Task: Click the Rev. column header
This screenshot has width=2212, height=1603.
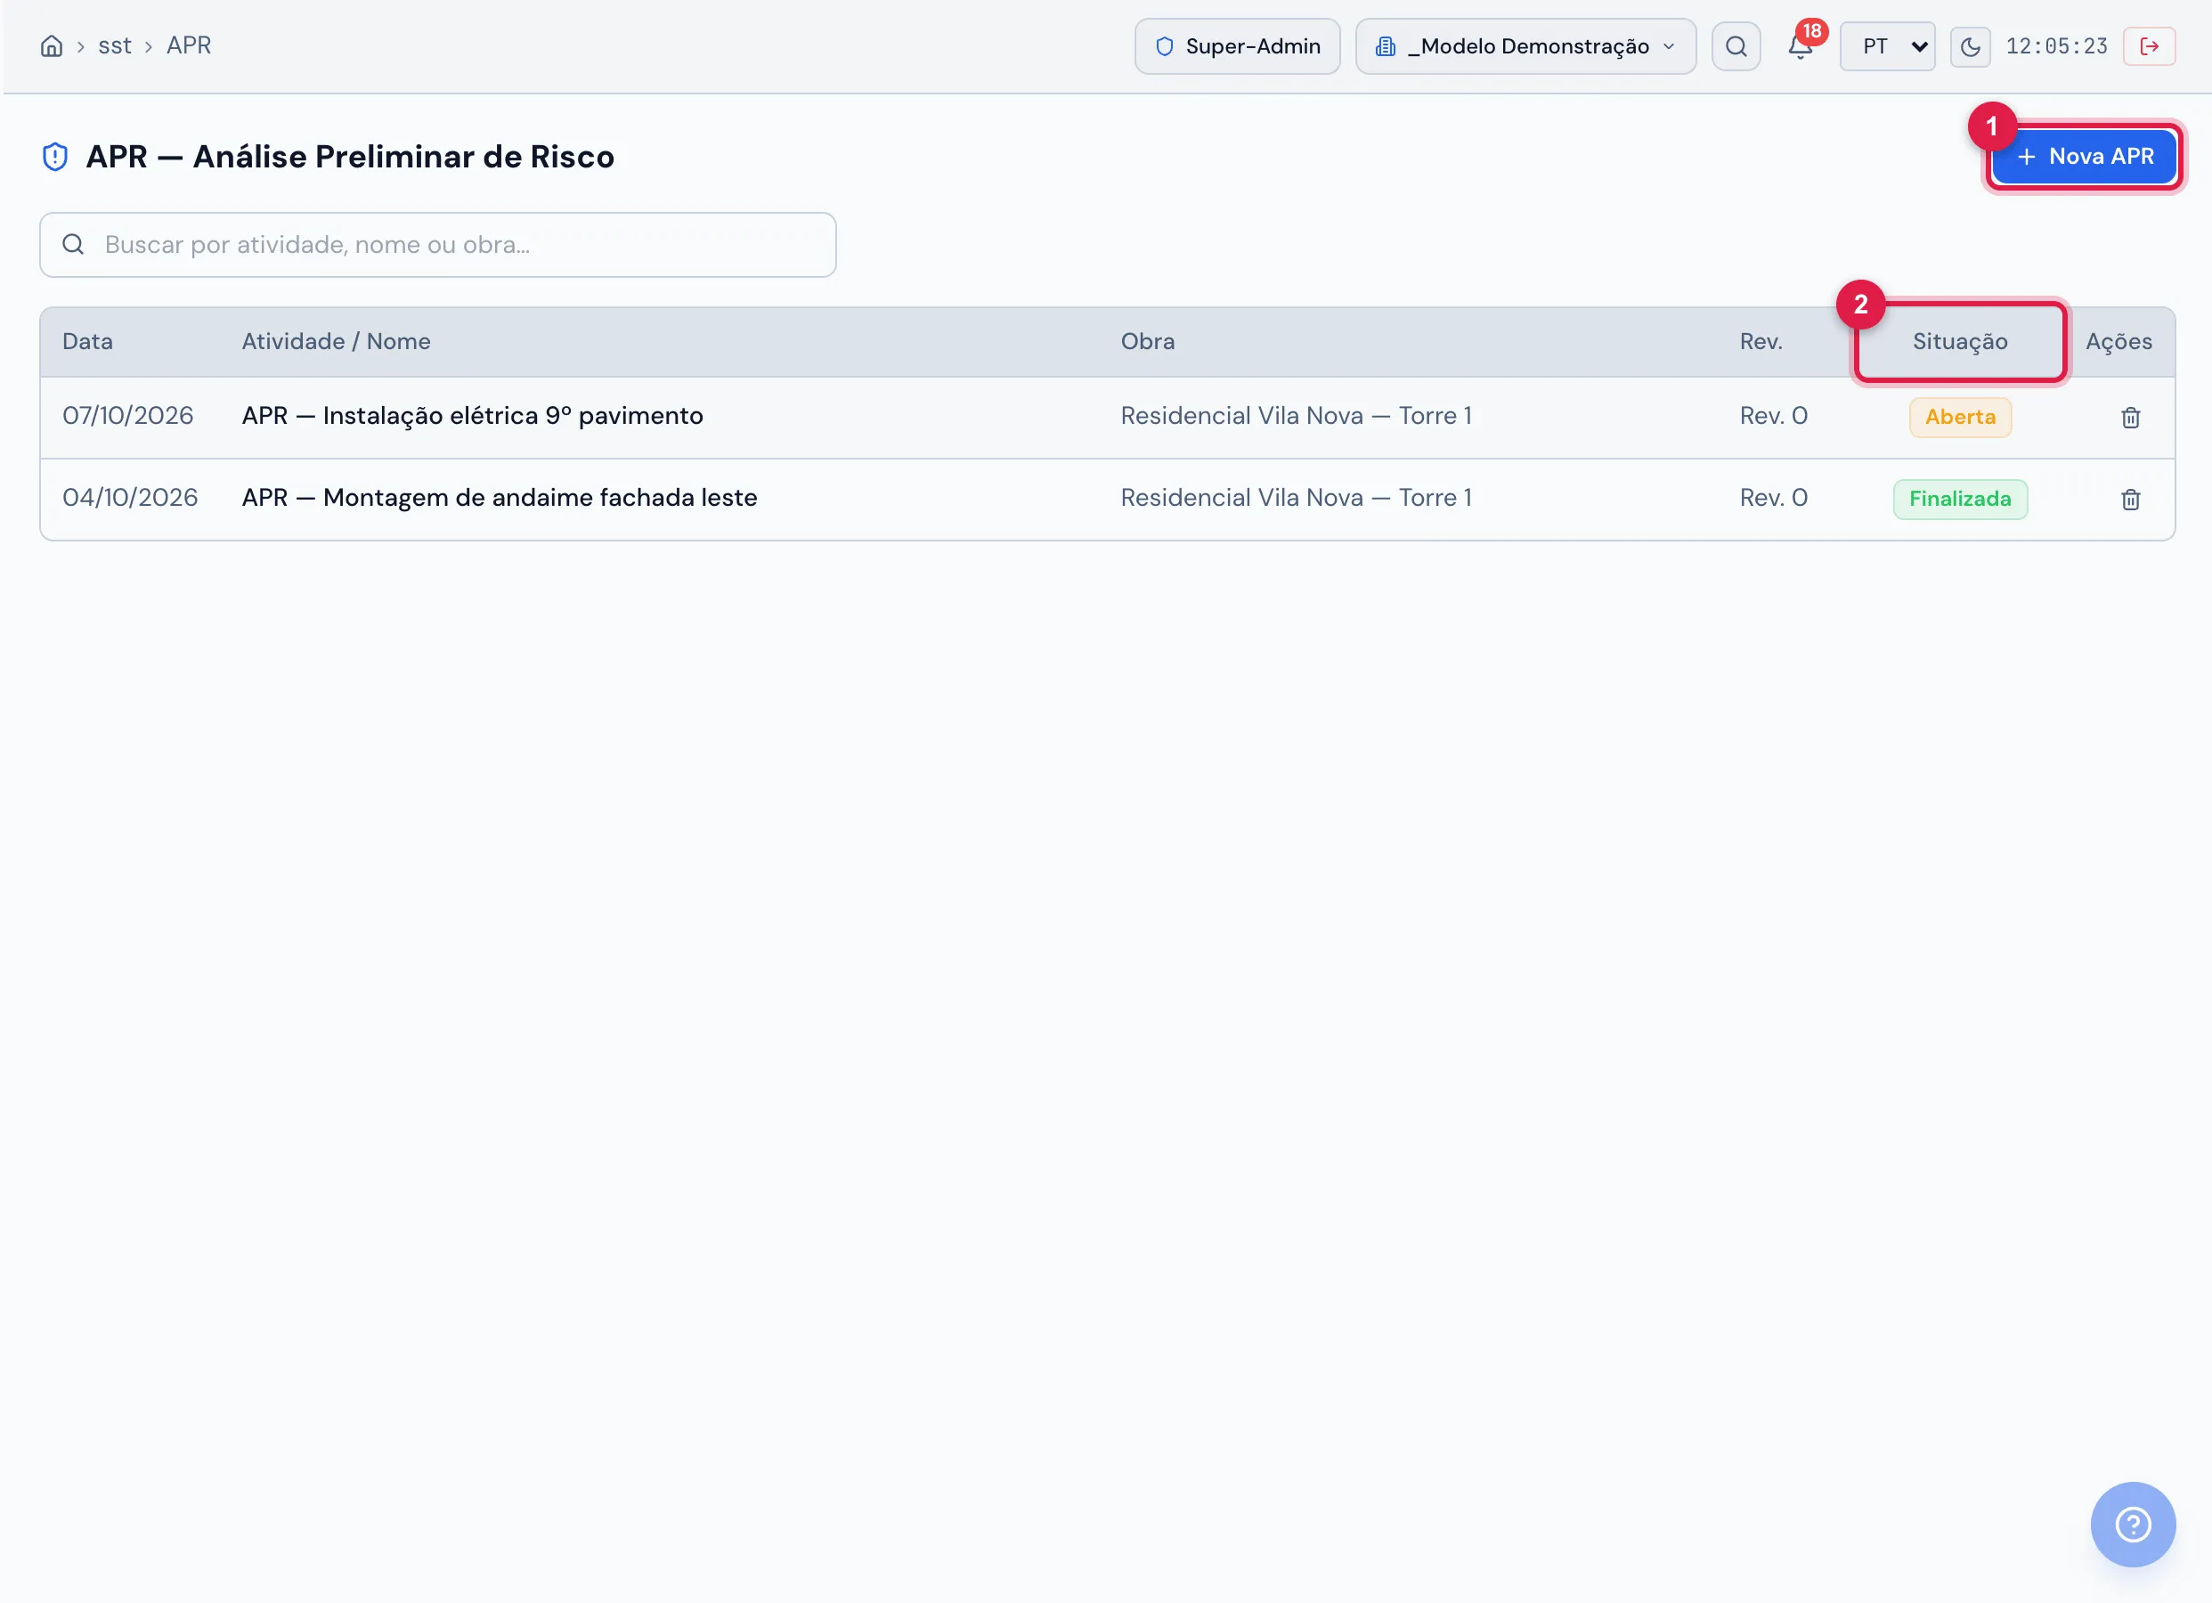Action: coord(1761,341)
